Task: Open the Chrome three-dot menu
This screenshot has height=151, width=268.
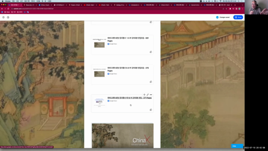Action: (x=242, y=9)
